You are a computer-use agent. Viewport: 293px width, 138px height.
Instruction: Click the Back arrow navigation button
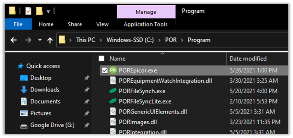[14, 40]
